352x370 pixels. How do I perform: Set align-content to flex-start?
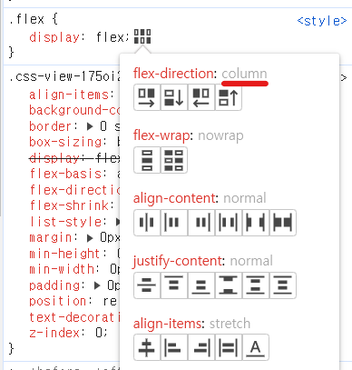[x=174, y=223]
